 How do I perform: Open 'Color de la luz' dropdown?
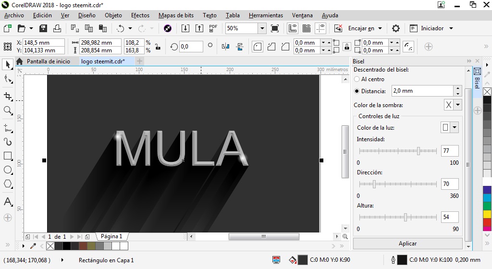click(x=455, y=127)
